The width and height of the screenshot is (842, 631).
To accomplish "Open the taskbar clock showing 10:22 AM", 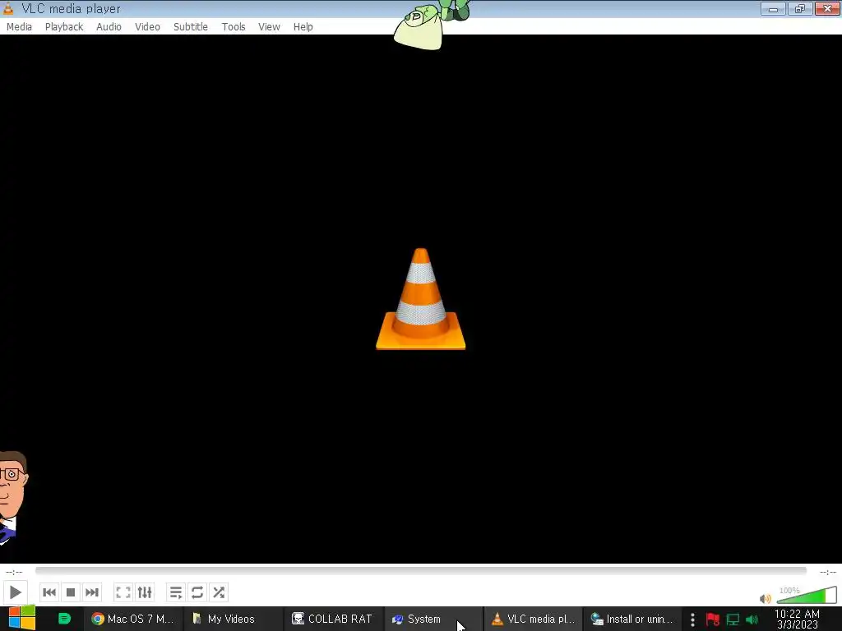I will pos(797,619).
